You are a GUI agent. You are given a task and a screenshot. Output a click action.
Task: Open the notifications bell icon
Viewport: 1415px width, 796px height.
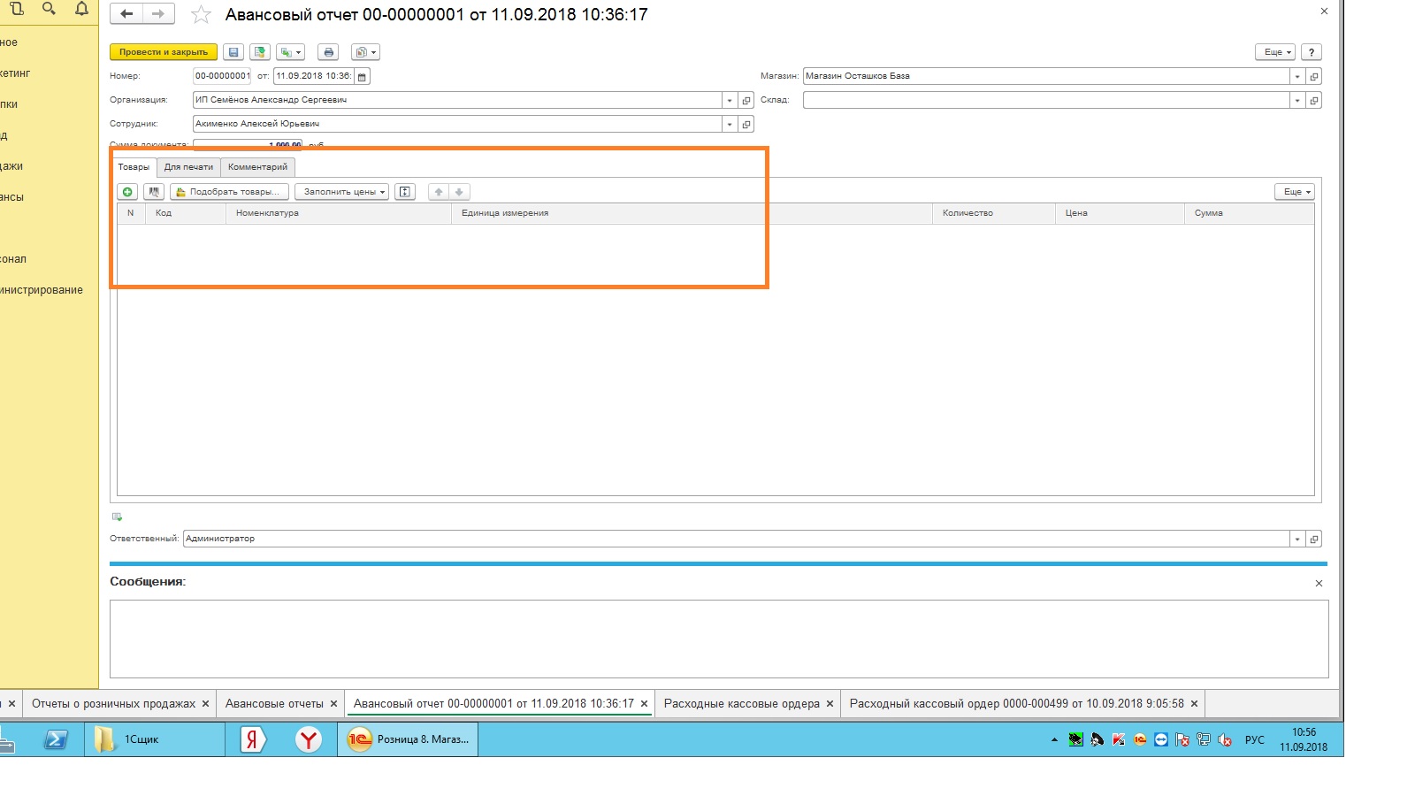[x=81, y=9]
